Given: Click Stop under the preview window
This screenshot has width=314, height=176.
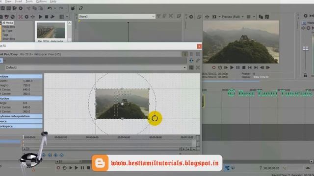Looking at the screenshot, I should coord(244,67).
